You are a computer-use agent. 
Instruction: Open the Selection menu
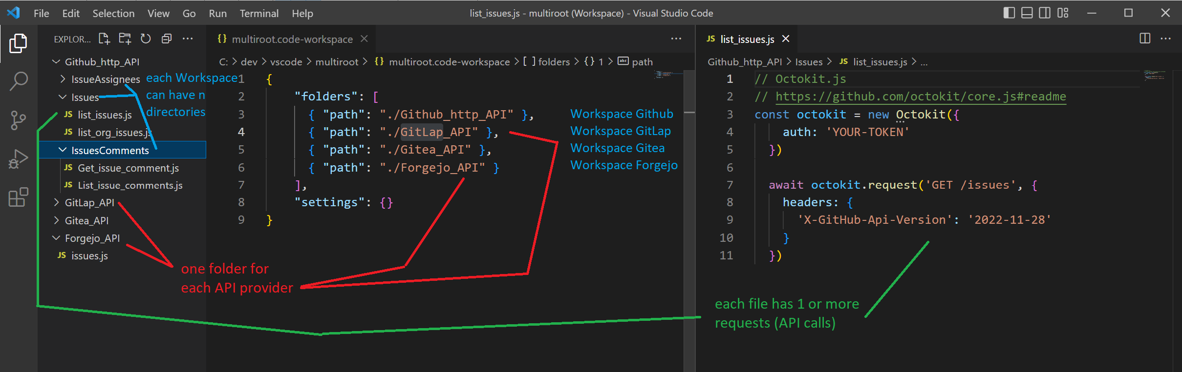[113, 13]
